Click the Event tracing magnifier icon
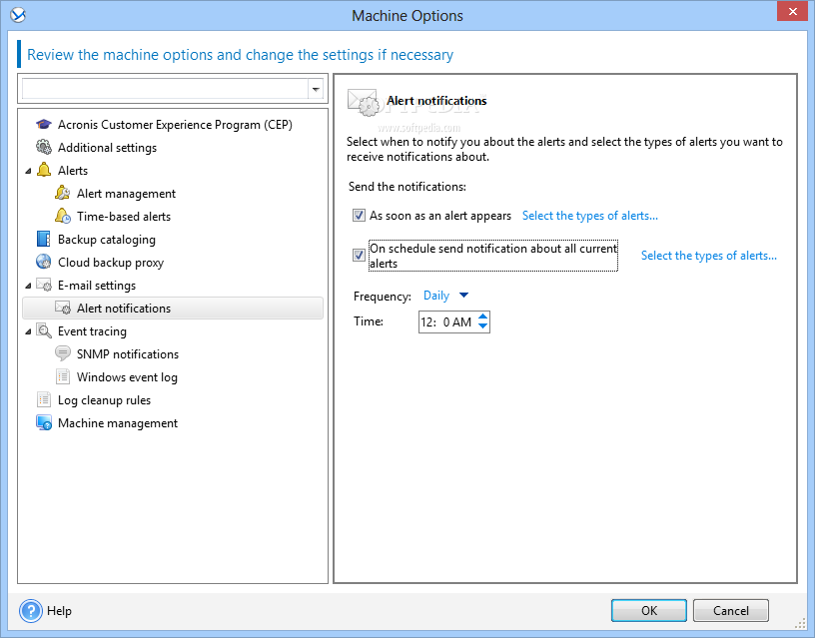Image resolution: width=815 pixels, height=638 pixels. 44,330
